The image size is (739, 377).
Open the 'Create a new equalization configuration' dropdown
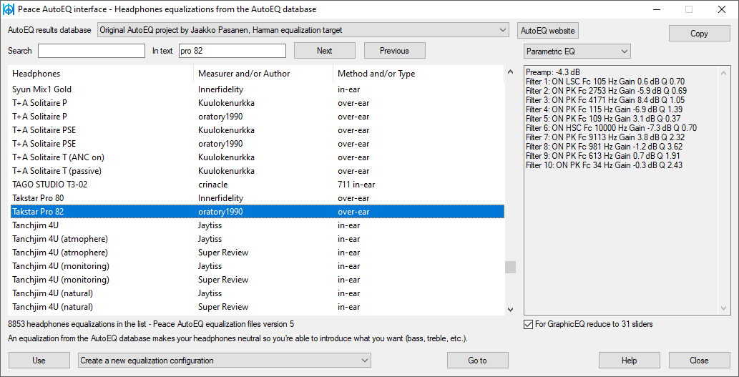pyautogui.click(x=224, y=361)
